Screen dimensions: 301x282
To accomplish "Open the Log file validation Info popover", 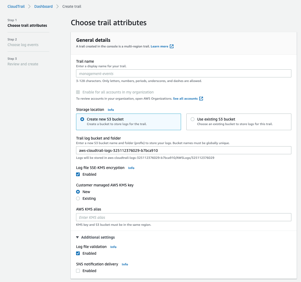I will (x=113, y=247).
